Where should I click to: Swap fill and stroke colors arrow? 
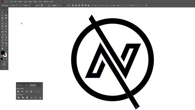(6, 51)
